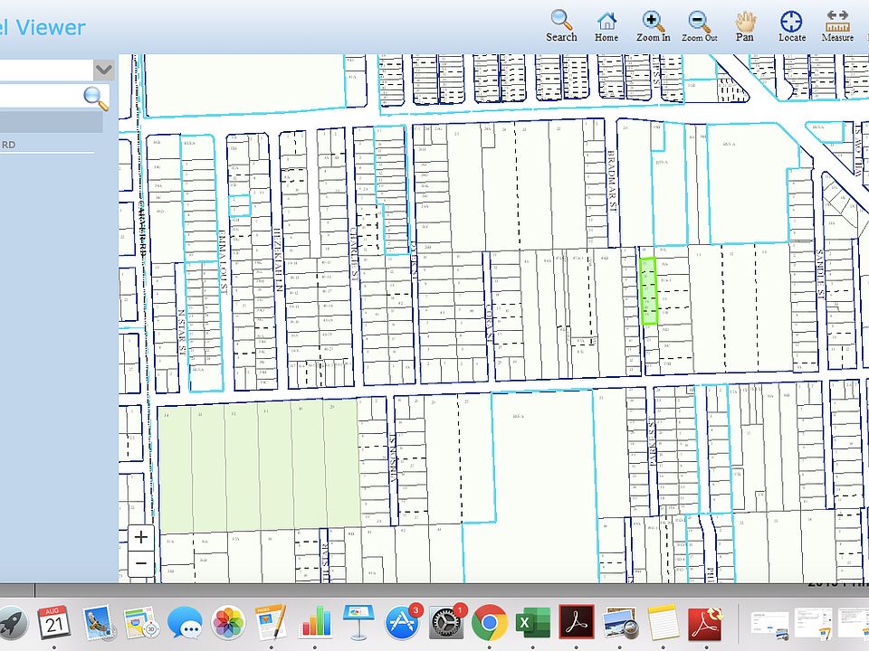Screen dimensions: 869x651
Task: Launch the App Store from dock
Action: tap(401, 623)
